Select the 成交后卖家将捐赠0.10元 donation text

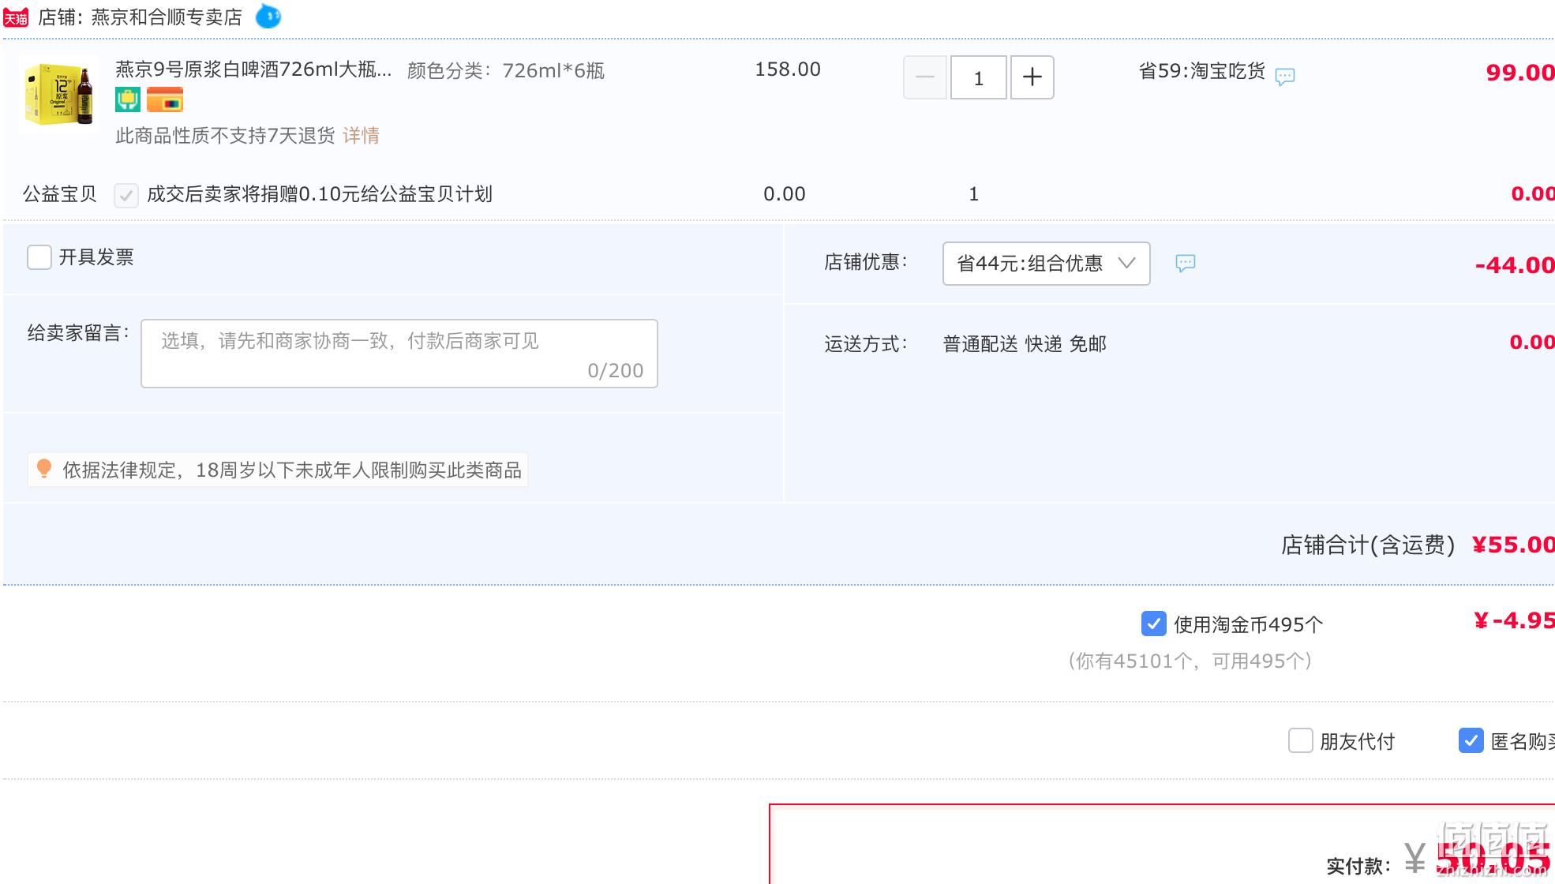pyautogui.click(x=320, y=194)
